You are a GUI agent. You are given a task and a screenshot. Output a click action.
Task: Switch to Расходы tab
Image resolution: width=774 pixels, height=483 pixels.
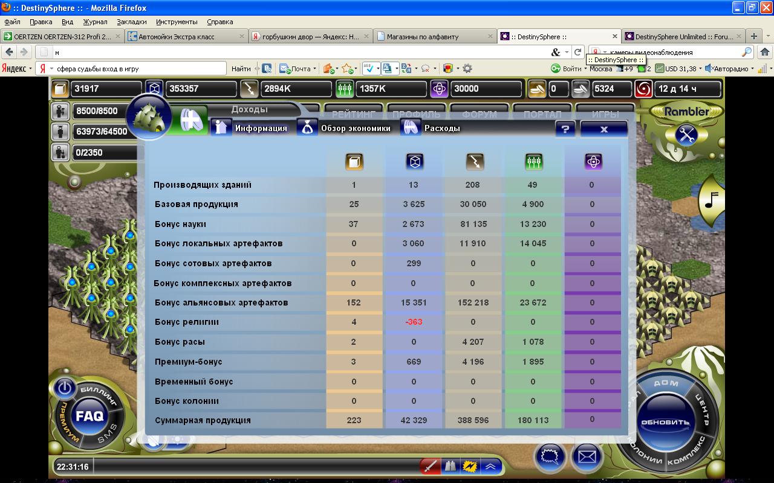[x=431, y=128]
